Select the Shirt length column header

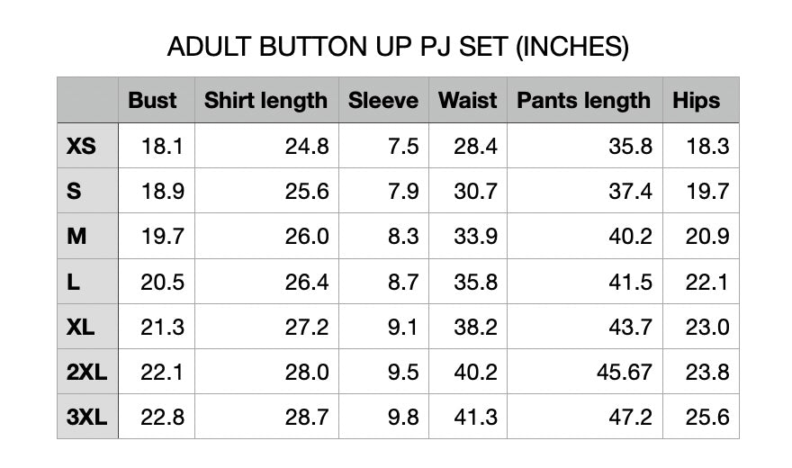click(x=265, y=100)
